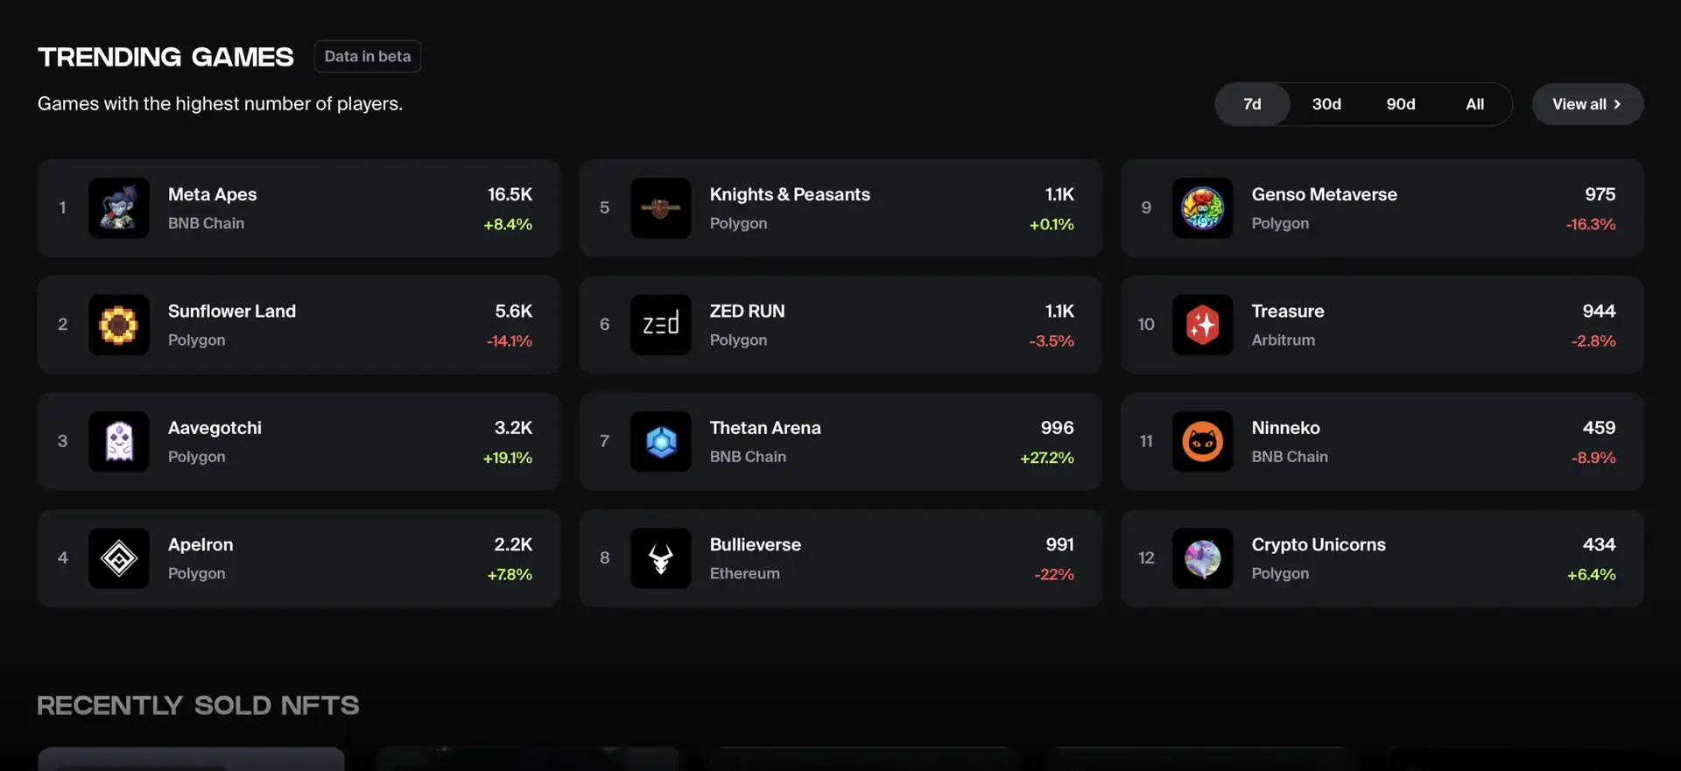1681x771 pixels.
Task: Click the Thetan Arena hexagon icon
Action: click(x=661, y=442)
